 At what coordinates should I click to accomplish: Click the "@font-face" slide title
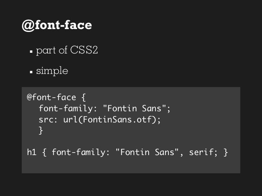pos(57,25)
